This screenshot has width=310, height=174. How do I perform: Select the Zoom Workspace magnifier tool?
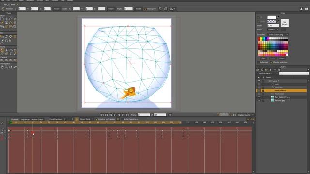click(x=6, y=67)
